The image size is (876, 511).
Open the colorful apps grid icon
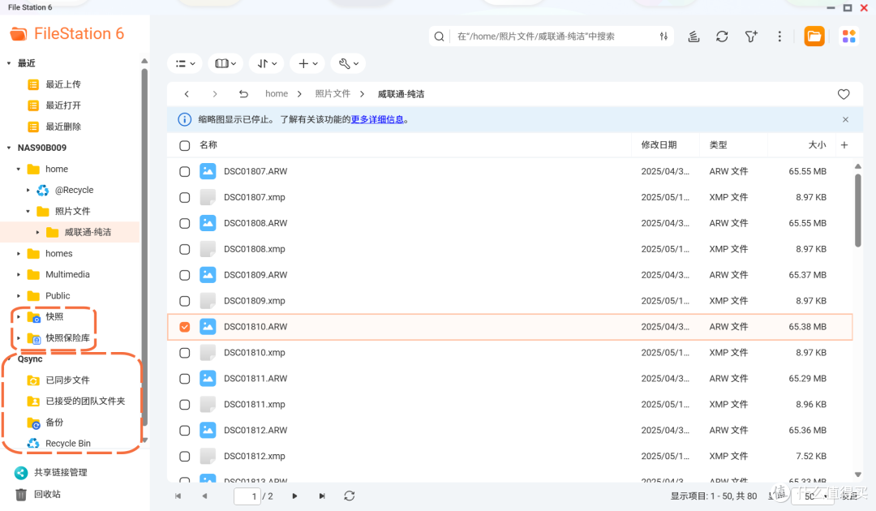(848, 36)
